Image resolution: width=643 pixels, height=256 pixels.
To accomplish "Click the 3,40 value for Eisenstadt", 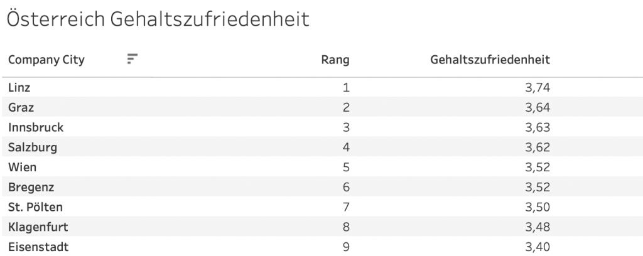I will pyautogui.click(x=538, y=247).
